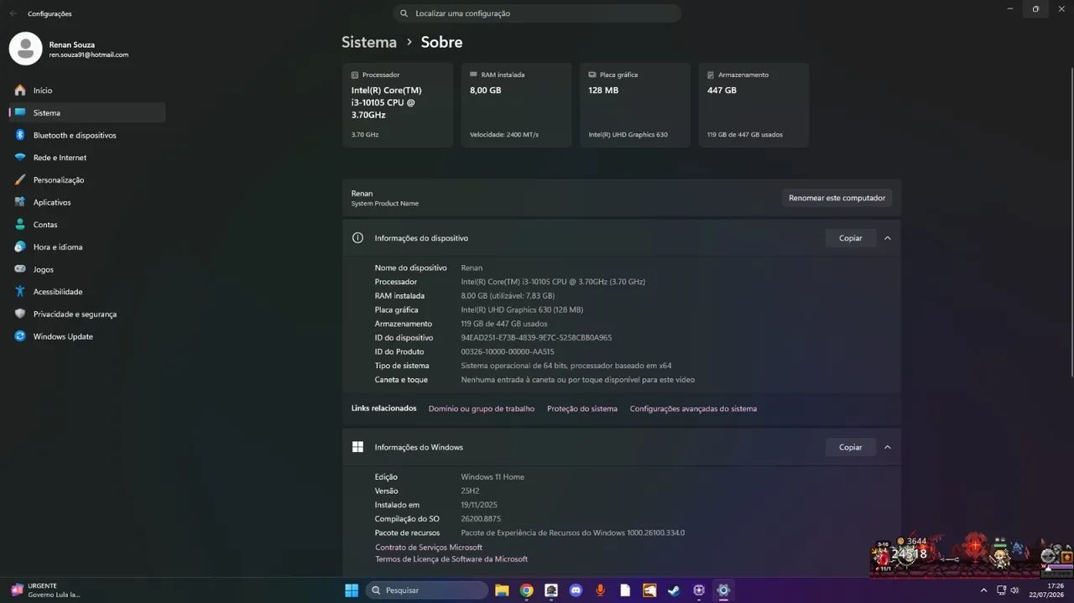The height and width of the screenshot is (603, 1074).
Task: Open the URGENTE news widget
Action: (45, 590)
